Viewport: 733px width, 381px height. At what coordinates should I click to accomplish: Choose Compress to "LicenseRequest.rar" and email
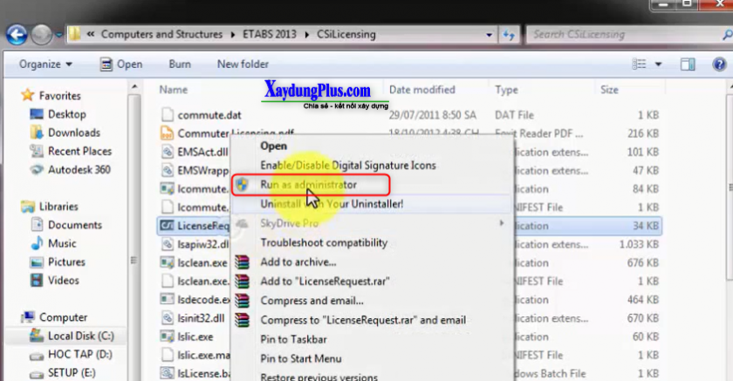363,320
